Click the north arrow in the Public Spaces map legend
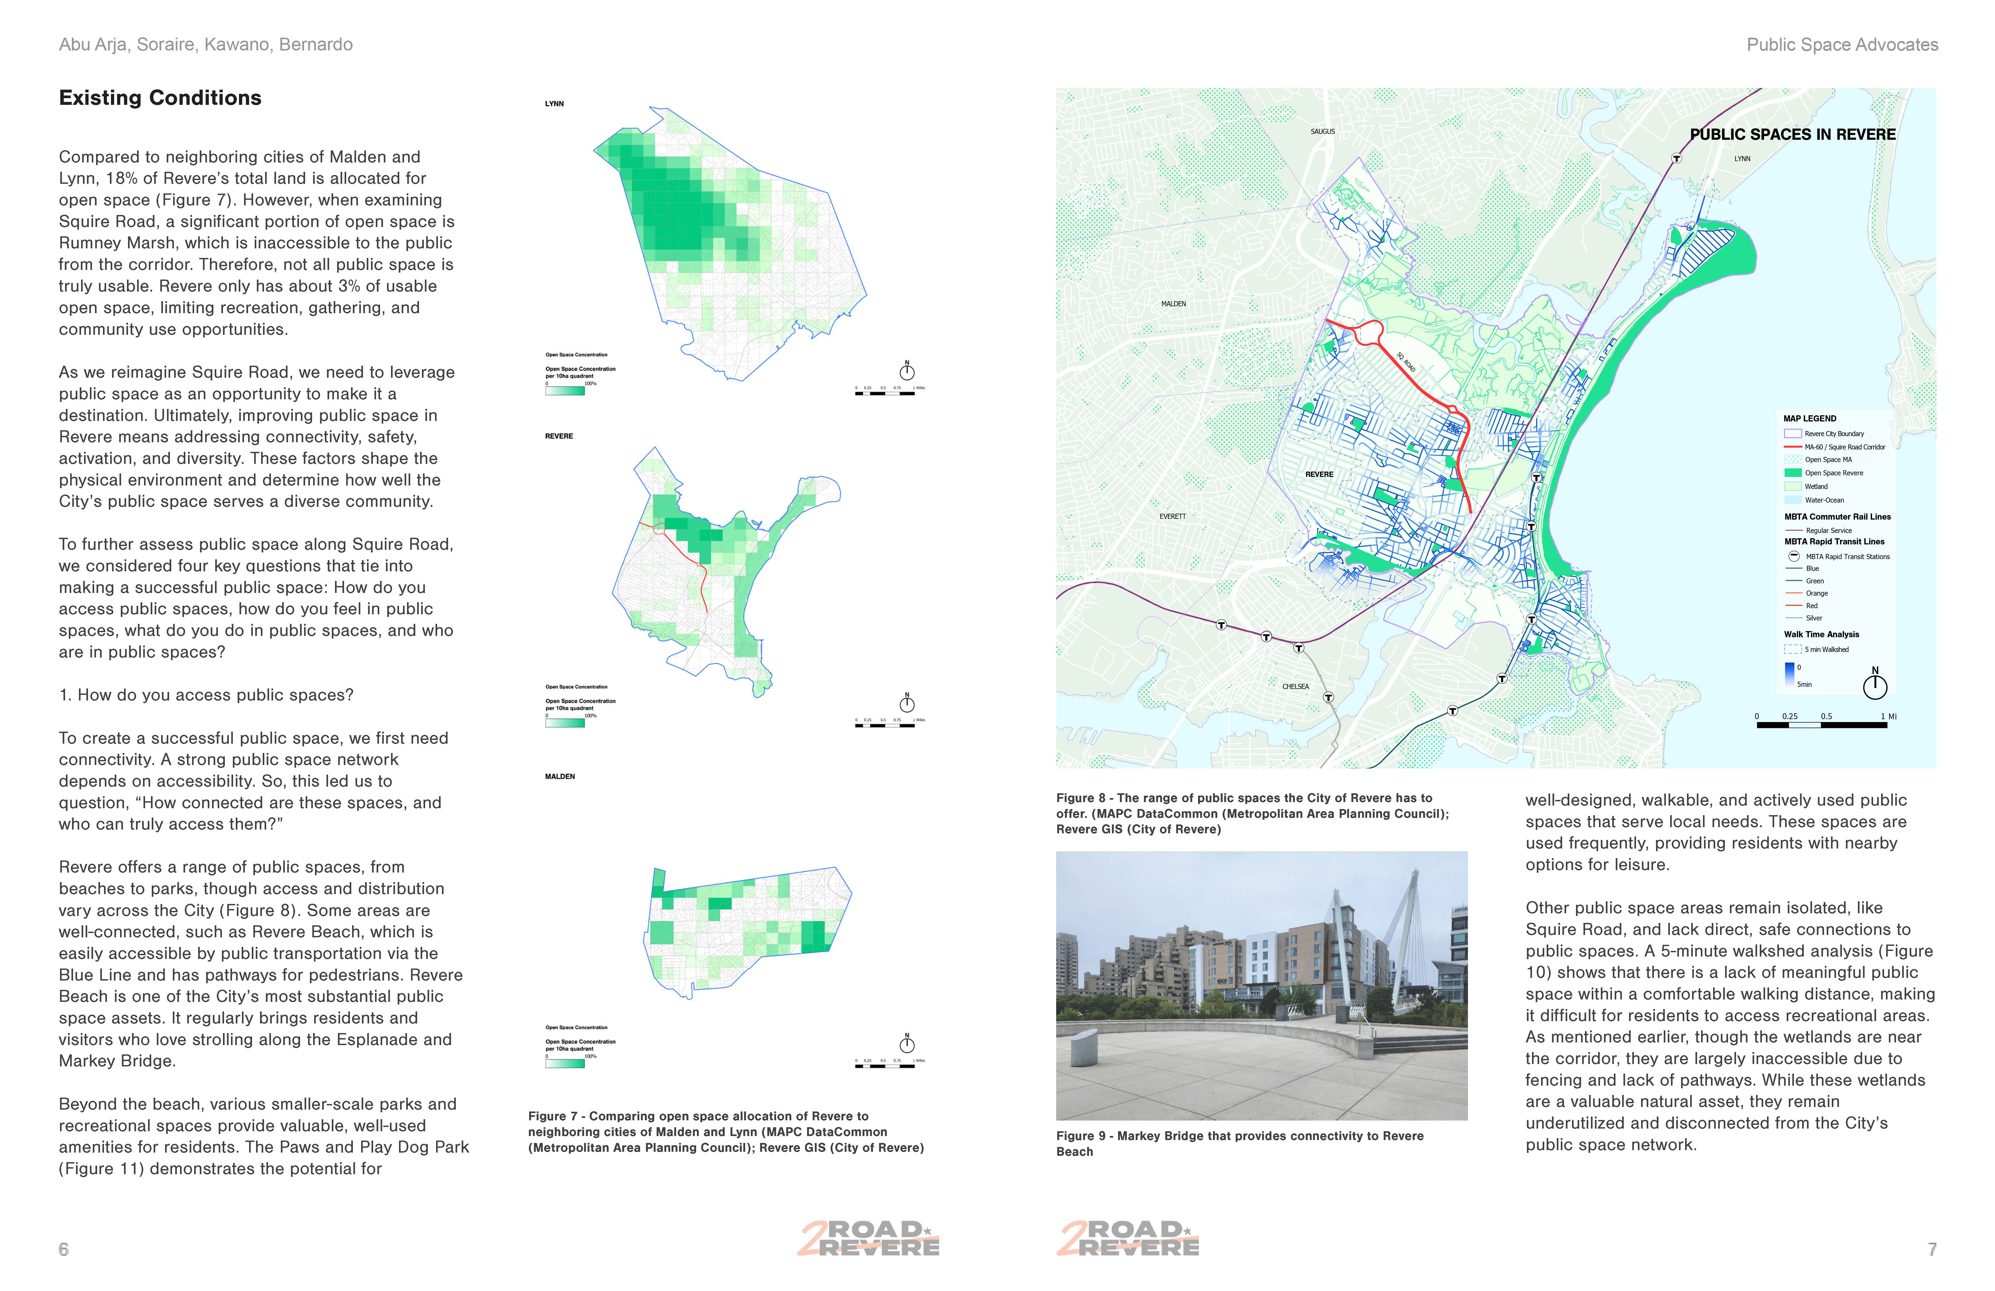Viewport: 1995px width, 1291px height. coord(1875,683)
